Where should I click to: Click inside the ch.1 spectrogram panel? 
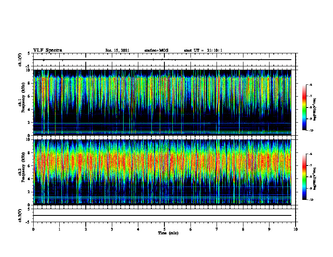click(x=162, y=102)
